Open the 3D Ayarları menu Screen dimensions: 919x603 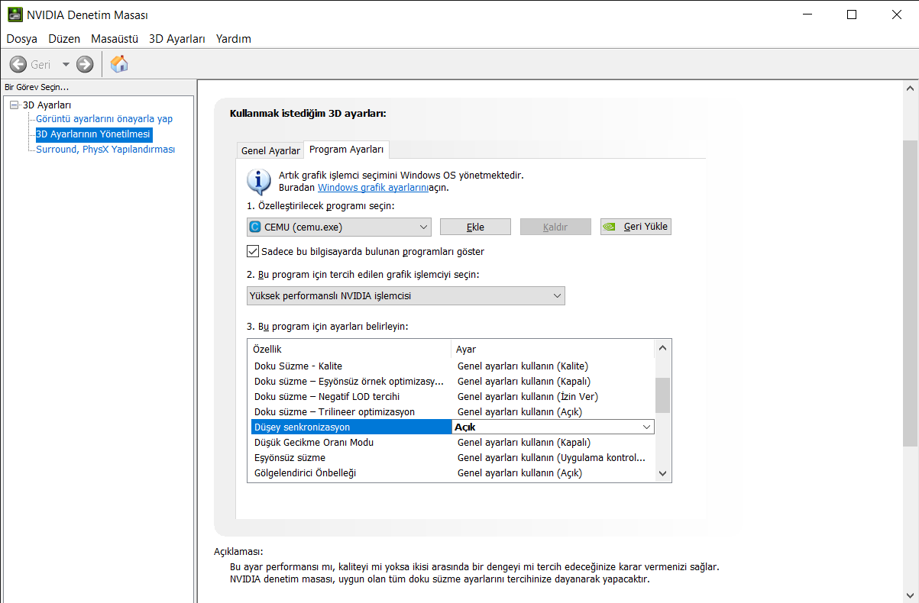(x=177, y=38)
